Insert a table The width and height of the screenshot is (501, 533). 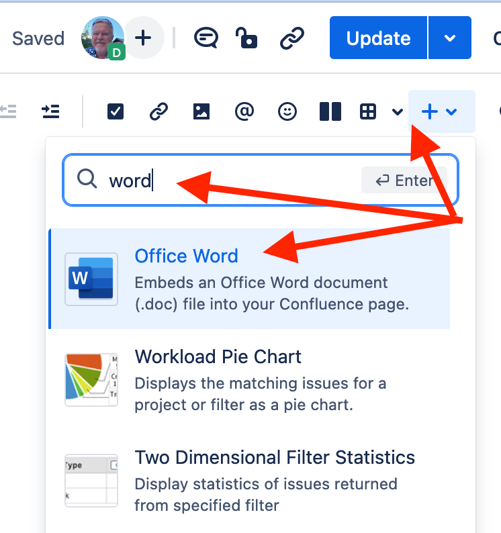tap(368, 111)
